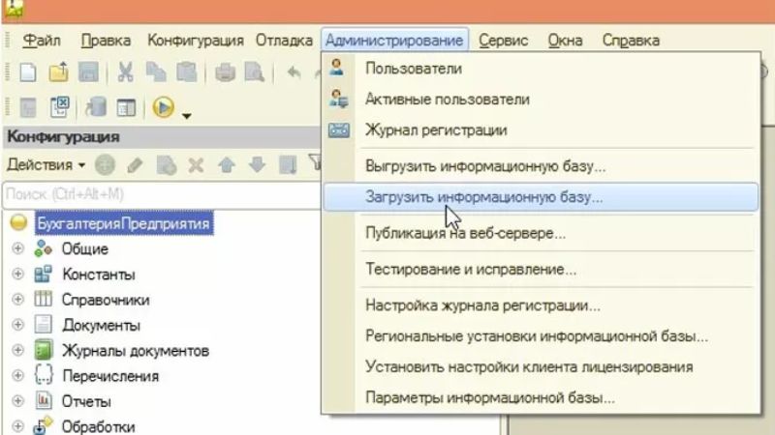Click the Add green plus icon in the Configuration panel

click(105, 164)
